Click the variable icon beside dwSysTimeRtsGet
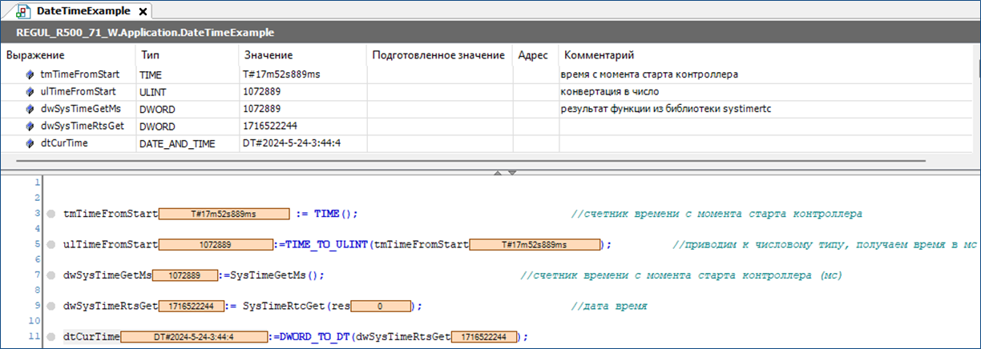This screenshot has width=981, height=349. pyautogui.click(x=30, y=126)
